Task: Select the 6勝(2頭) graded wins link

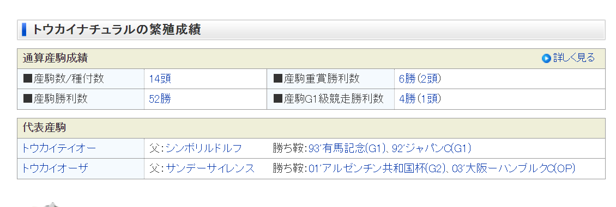Action: point(420,79)
